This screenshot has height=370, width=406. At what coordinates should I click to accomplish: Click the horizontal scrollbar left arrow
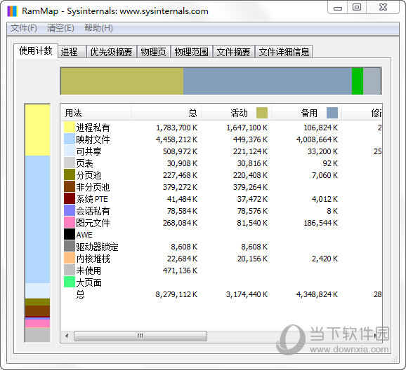[x=67, y=336]
